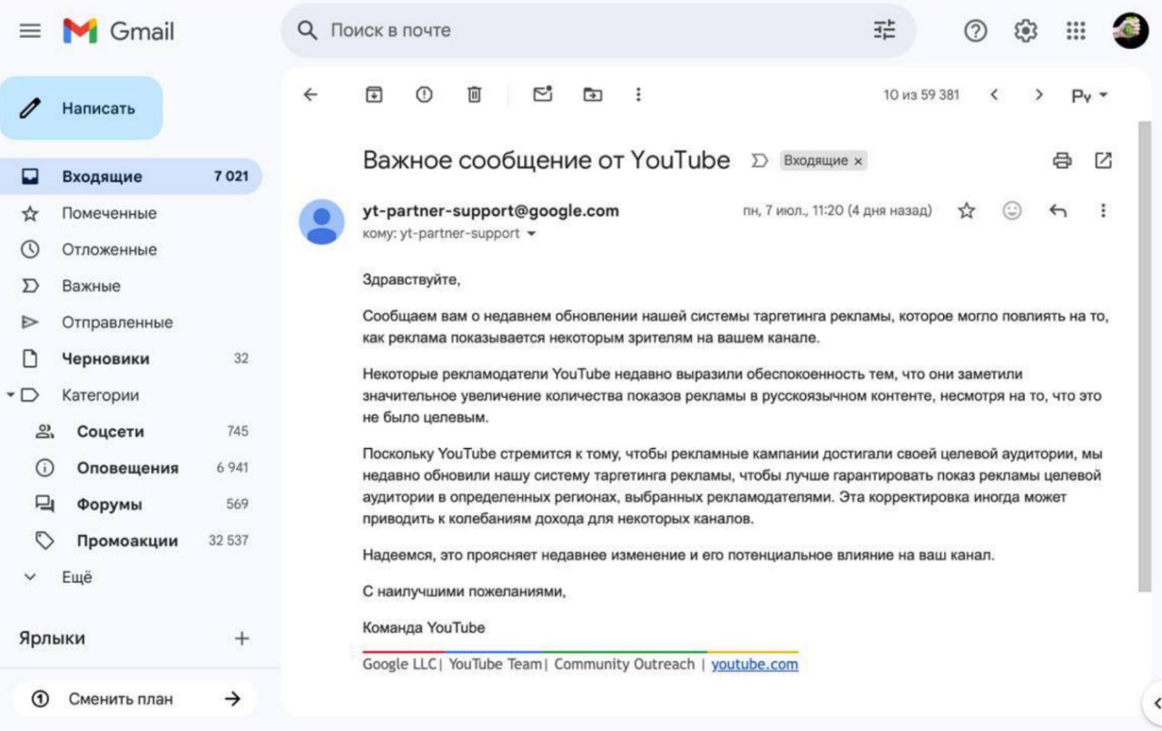Go back to inbox arrow
This screenshot has width=1162, height=731.
(310, 94)
